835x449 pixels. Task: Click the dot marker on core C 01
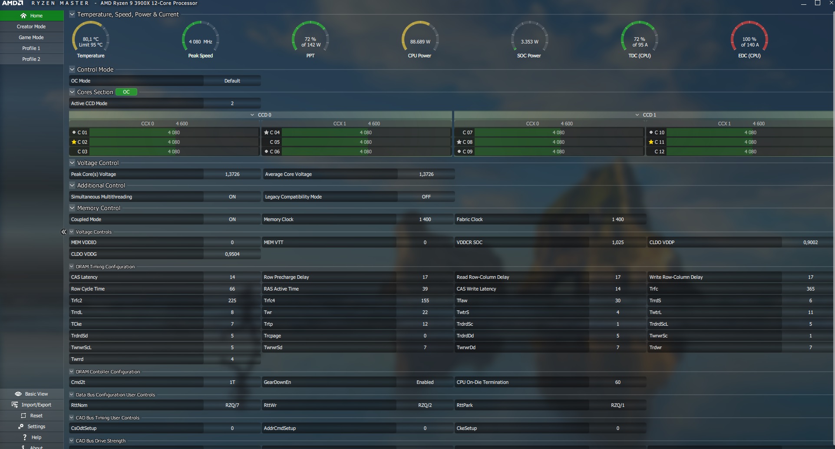74,132
